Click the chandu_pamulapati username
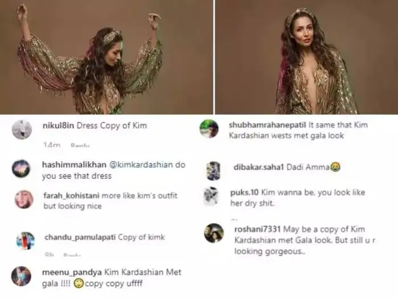The height and width of the screenshot is (298, 398). pos(80,237)
